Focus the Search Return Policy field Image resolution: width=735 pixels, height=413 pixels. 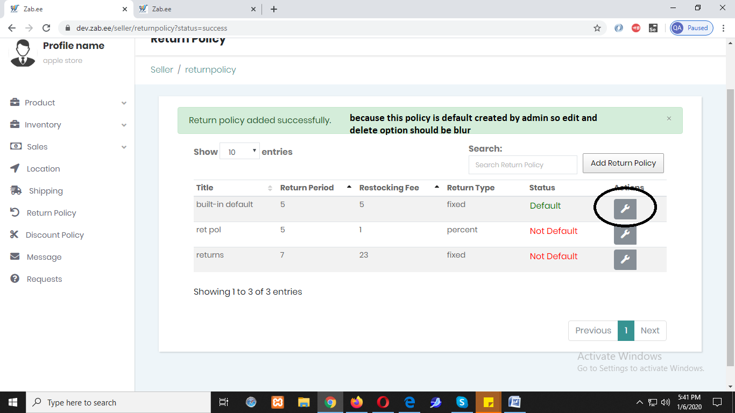[x=522, y=165]
